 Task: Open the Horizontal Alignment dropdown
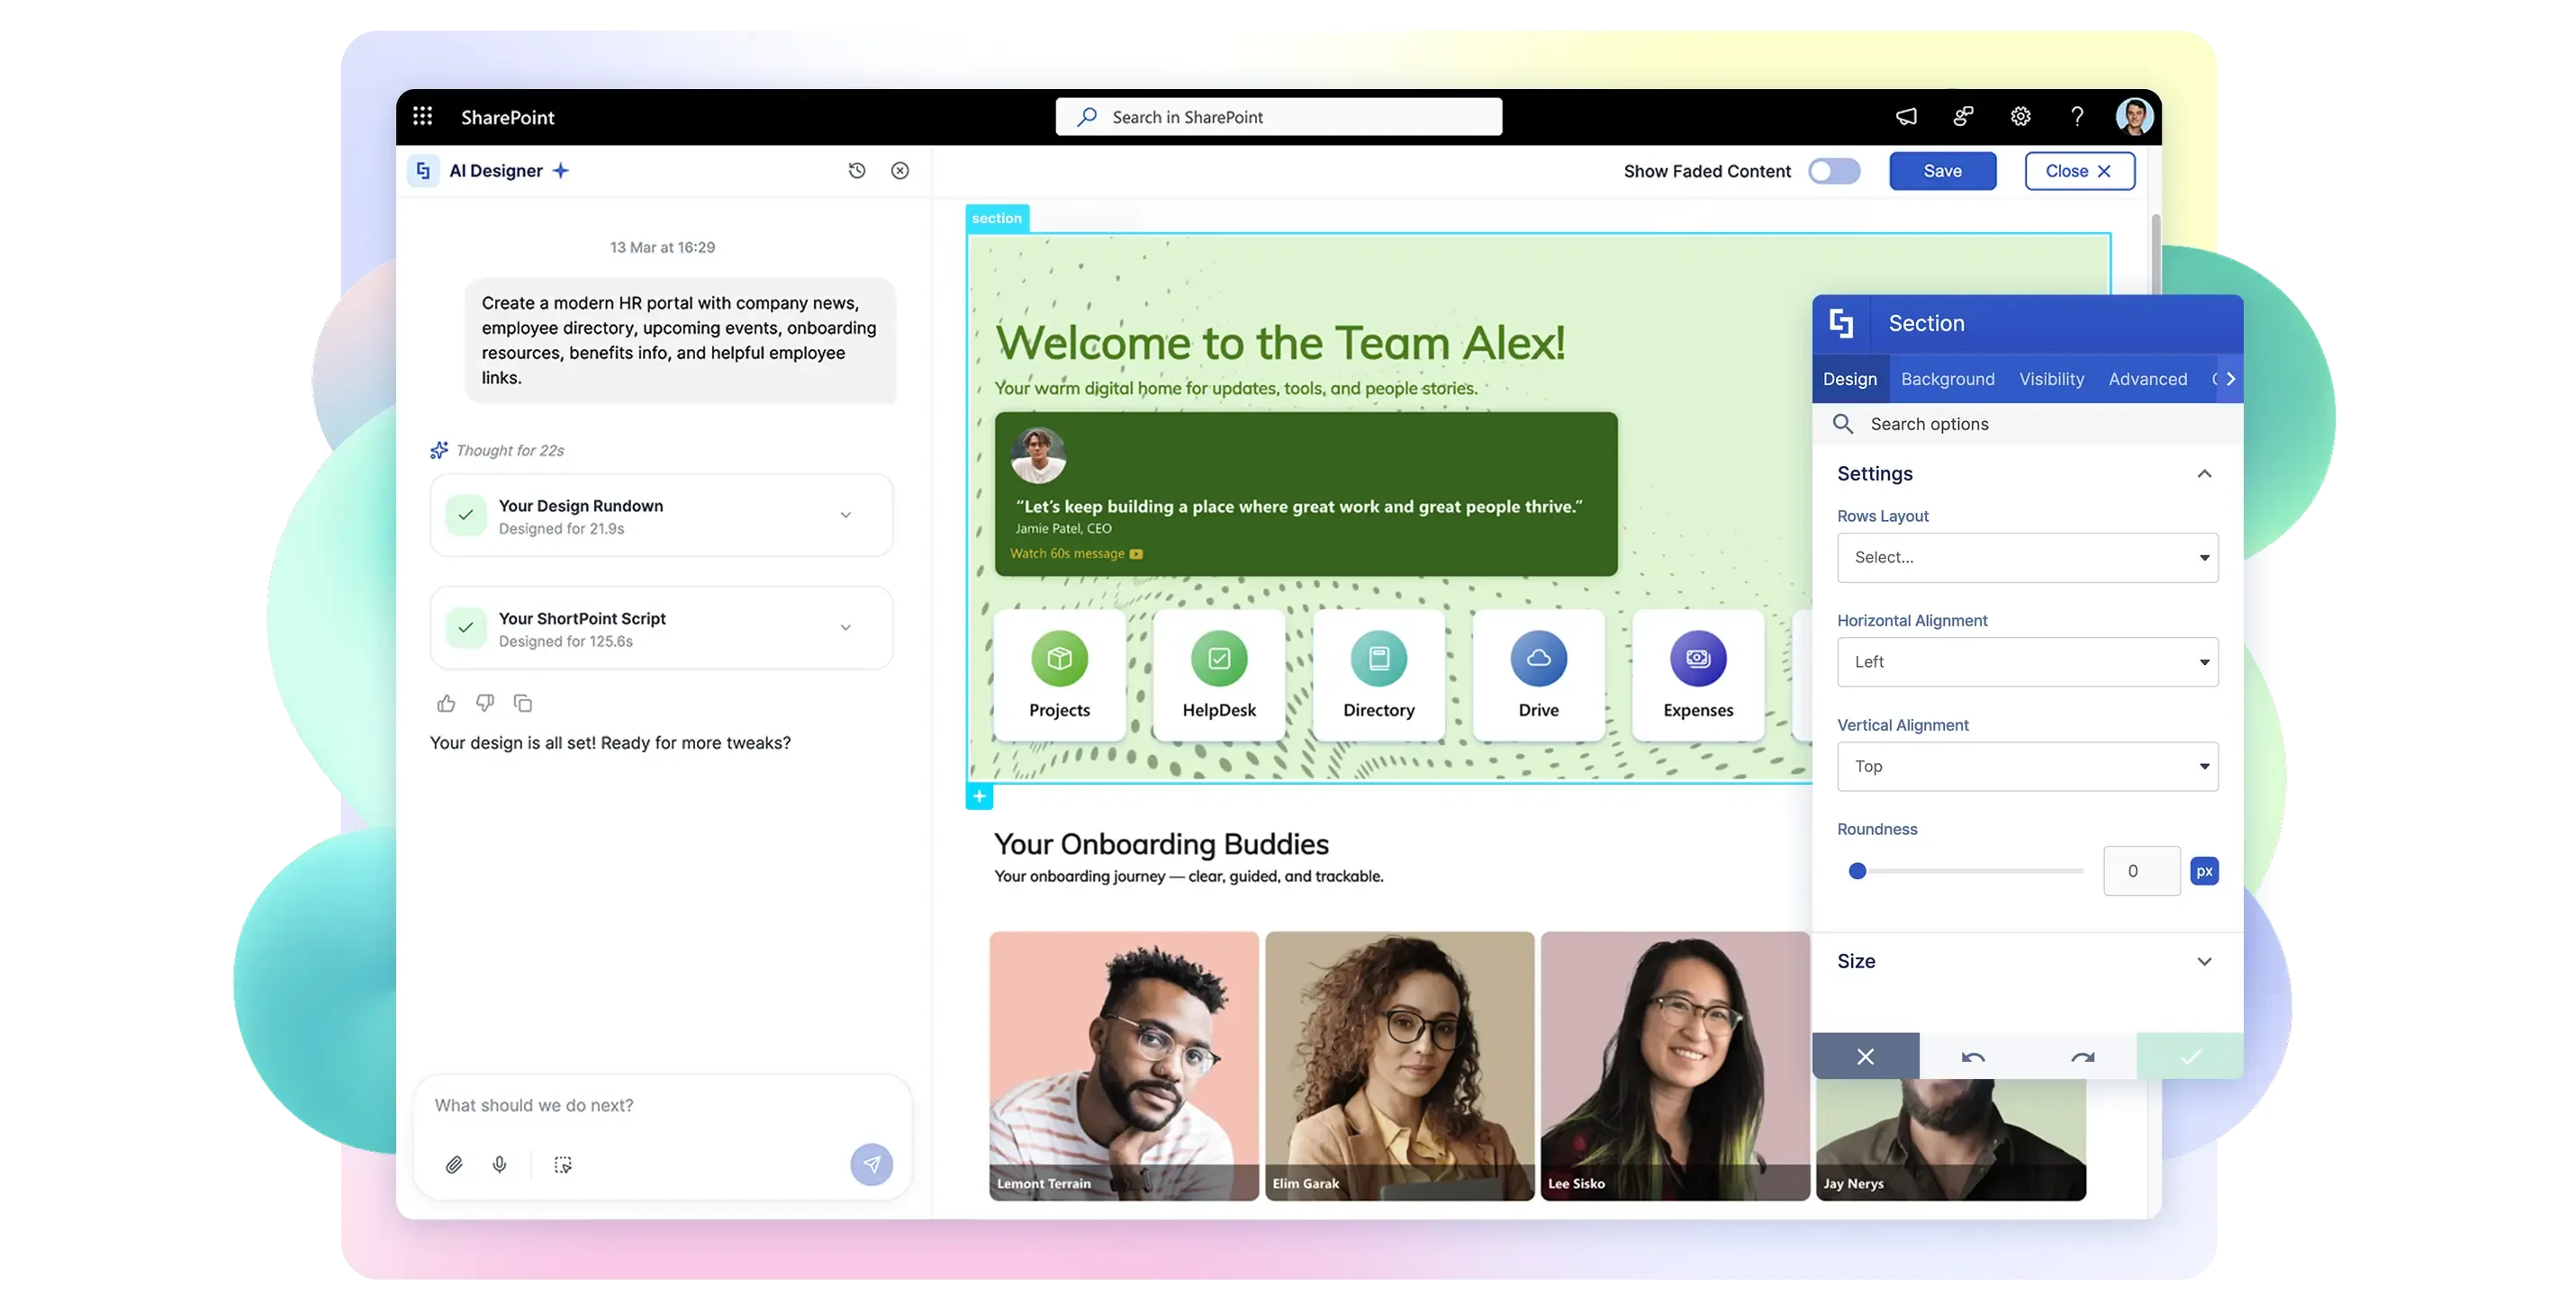pos(2027,662)
